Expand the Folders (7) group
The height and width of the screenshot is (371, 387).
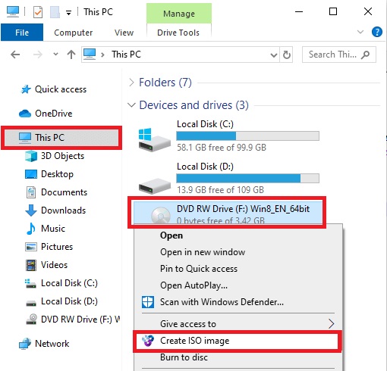click(x=131, y=83)
